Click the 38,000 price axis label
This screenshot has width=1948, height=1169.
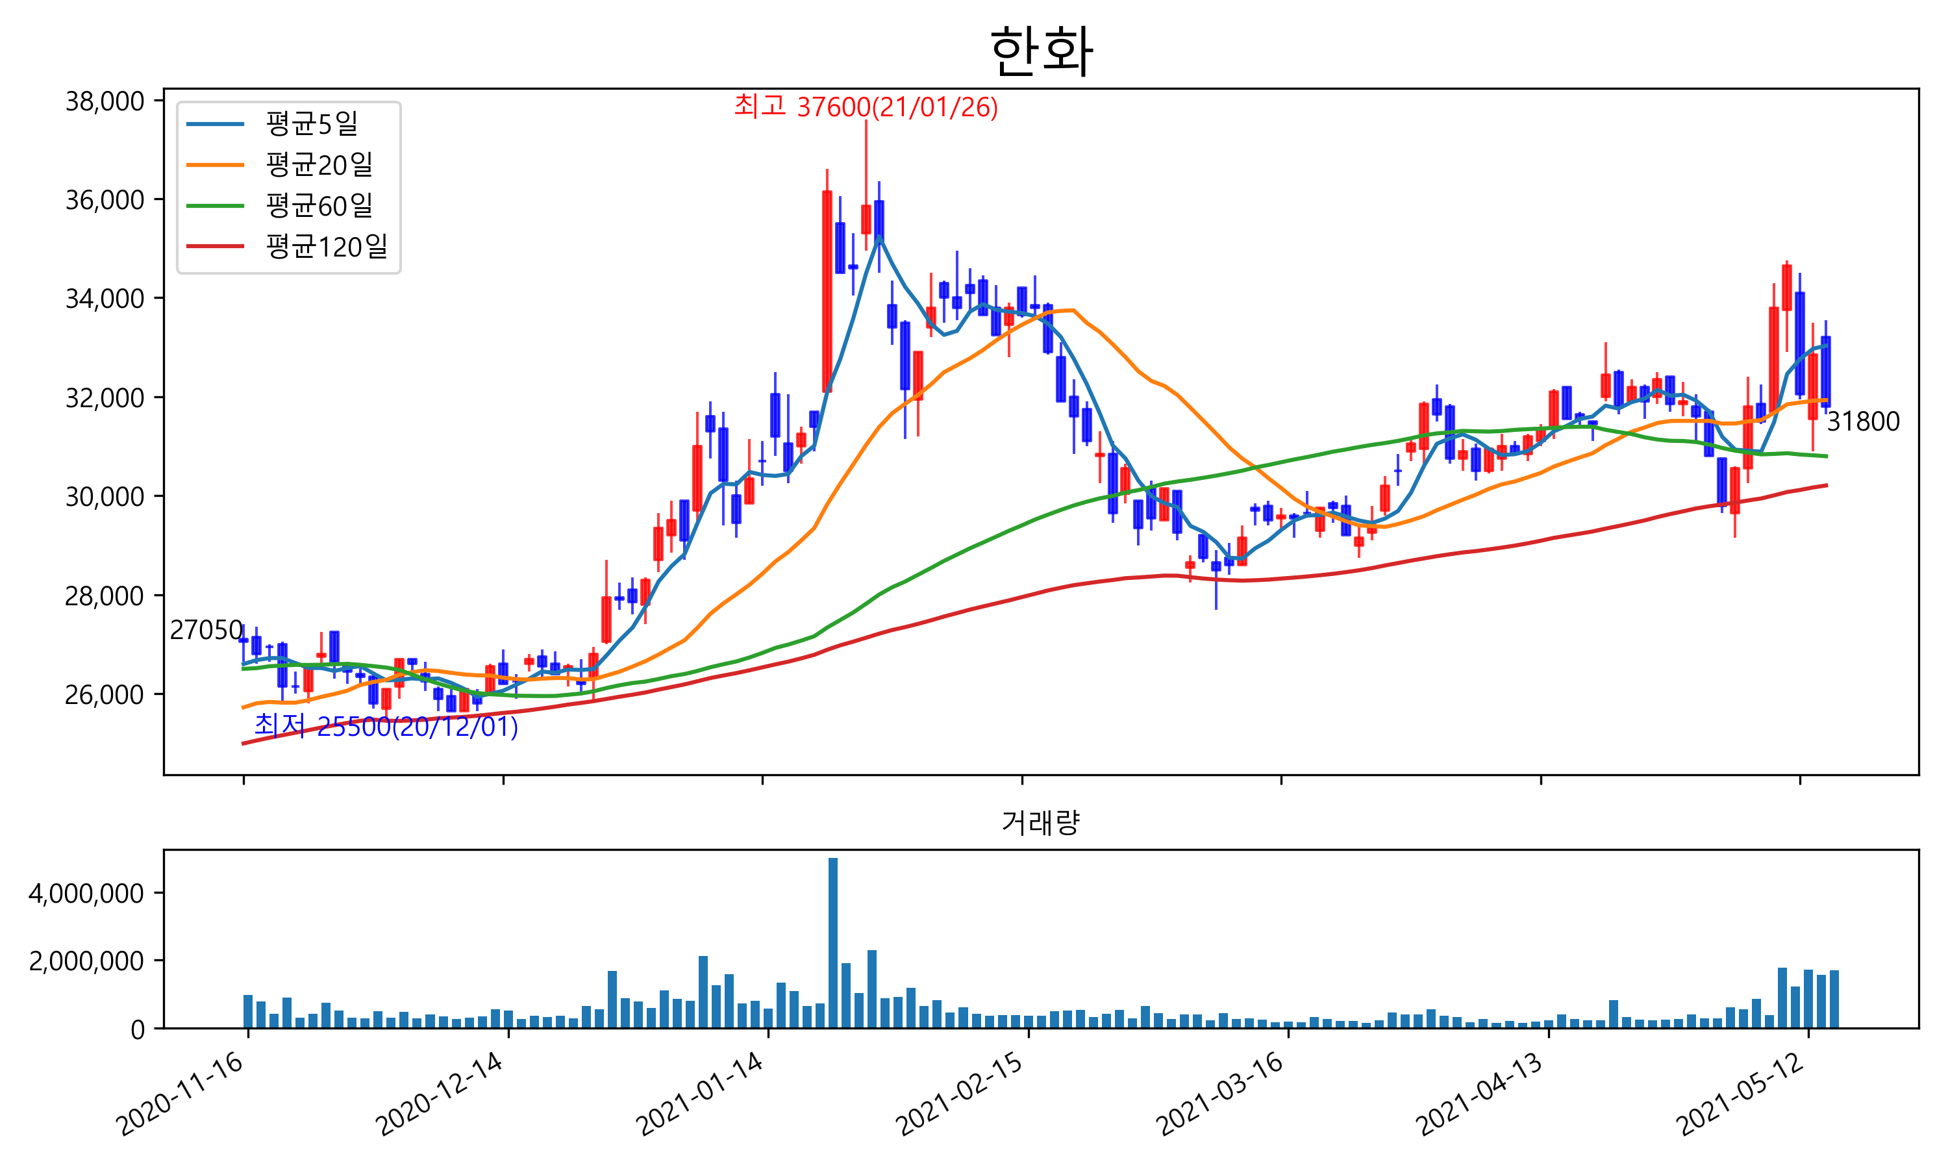tap(105, 101)
